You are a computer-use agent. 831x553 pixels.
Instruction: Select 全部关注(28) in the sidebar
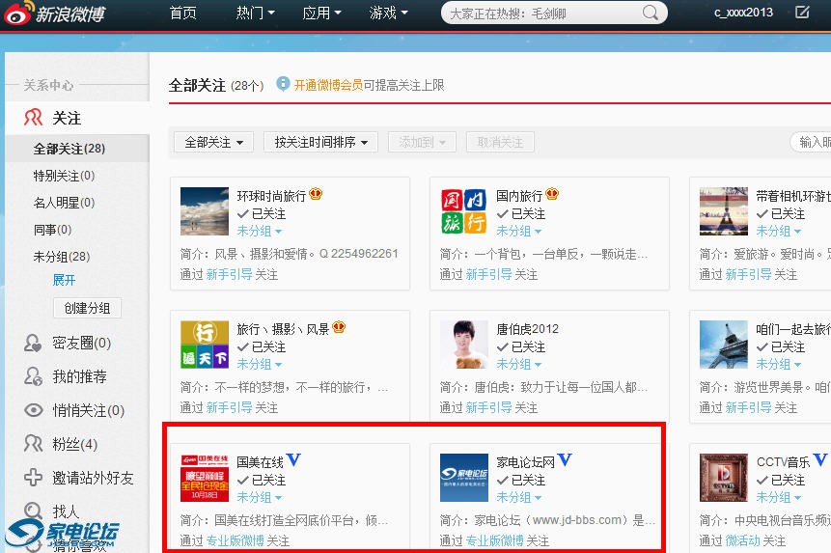69,149
